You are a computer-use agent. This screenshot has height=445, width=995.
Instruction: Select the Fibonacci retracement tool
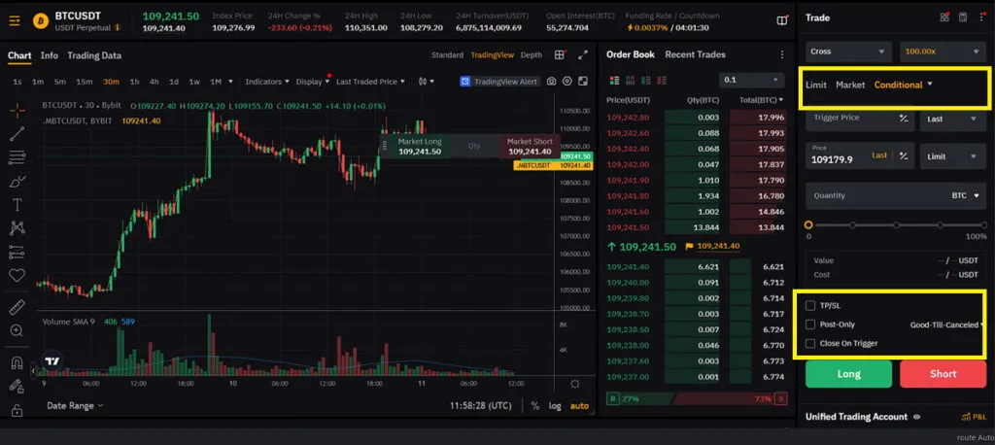[17, 157]
